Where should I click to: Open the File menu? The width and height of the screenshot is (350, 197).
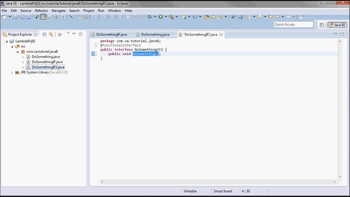4,10
